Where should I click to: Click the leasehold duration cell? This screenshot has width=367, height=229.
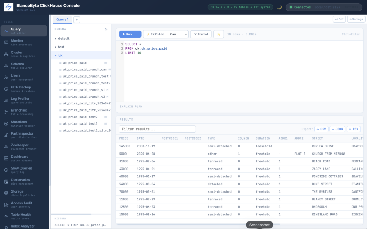point(264,146)
